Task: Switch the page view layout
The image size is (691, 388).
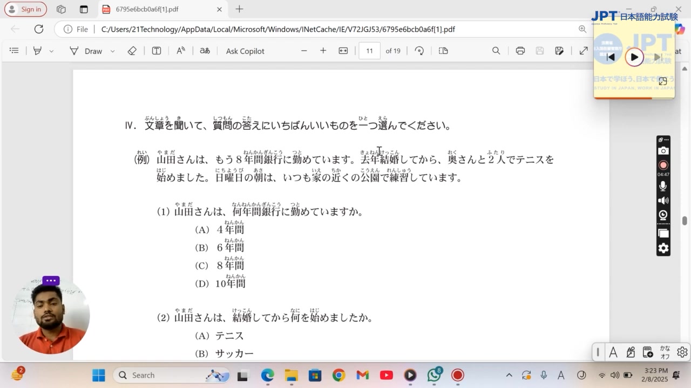Action: click(443, 51)
